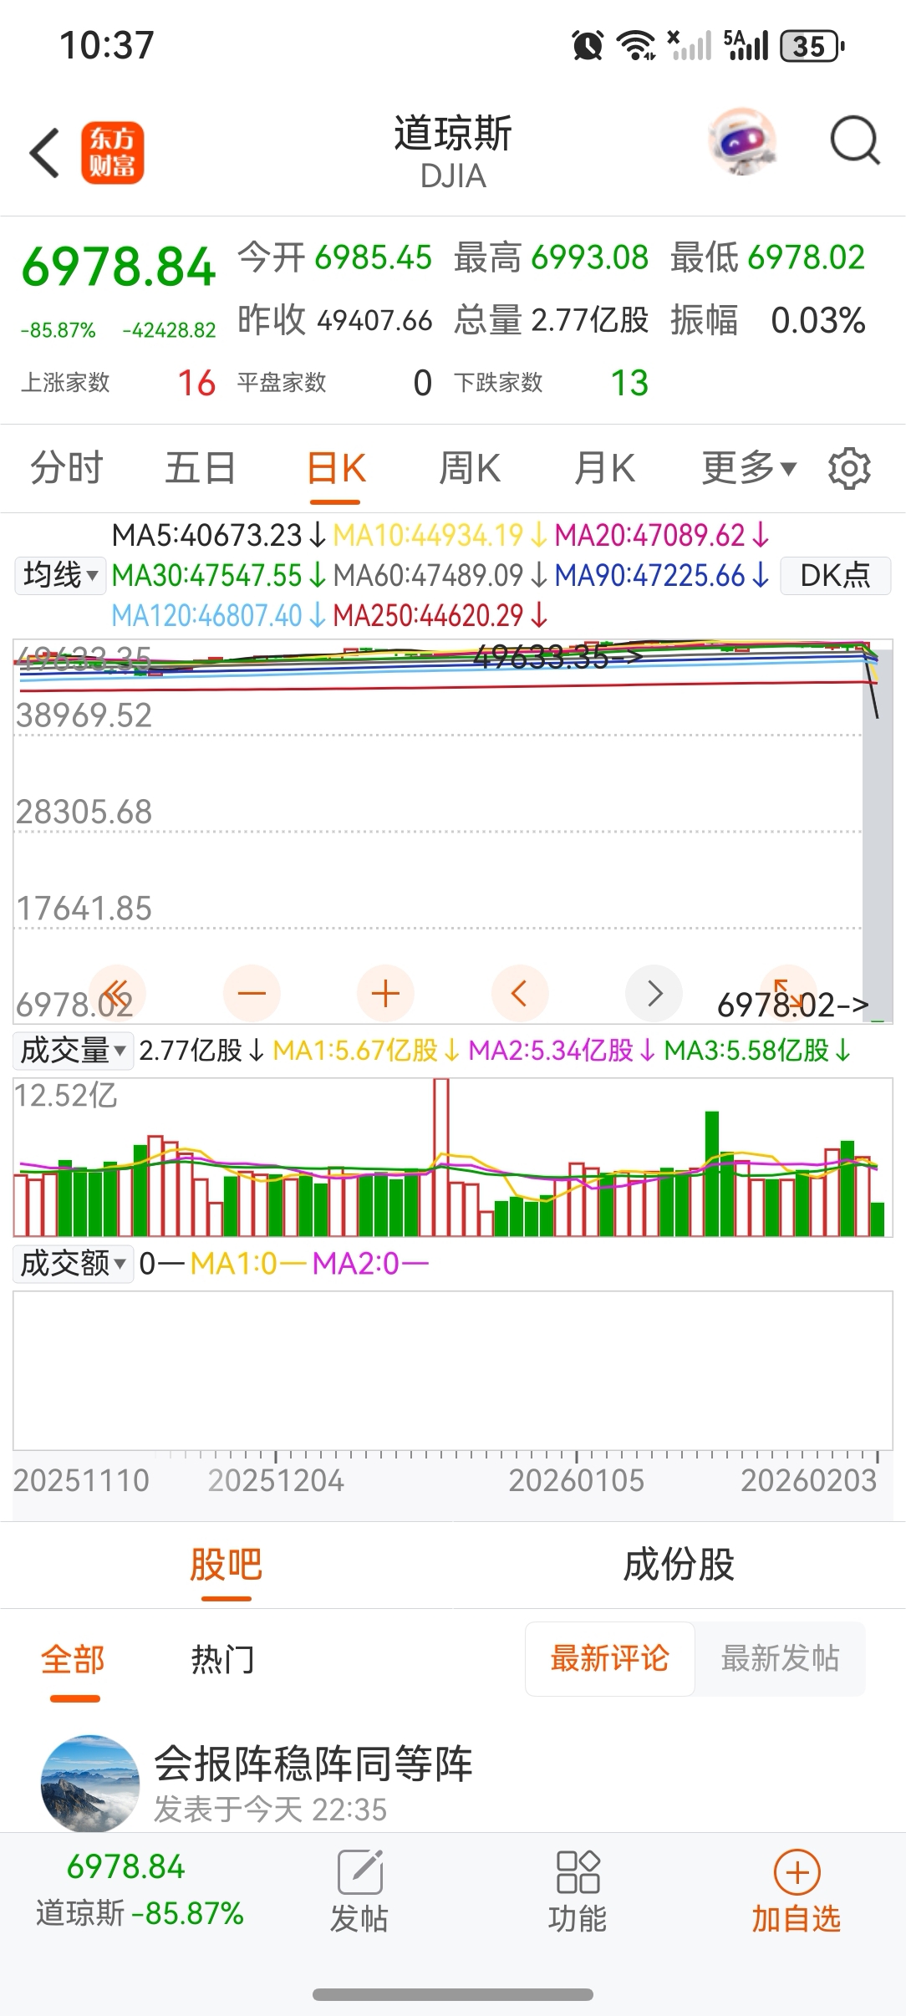Tap the 上涨家数 16 value
Viewport: 906px width, 2016px height.
point(197,383)
